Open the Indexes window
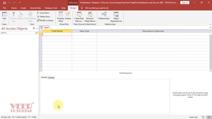 [68, 16]
